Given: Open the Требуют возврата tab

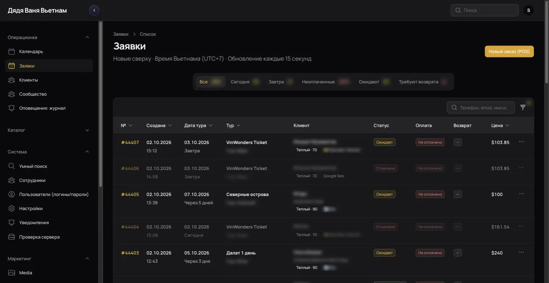Looking at the screenshot, I should [x=423, y=82].
